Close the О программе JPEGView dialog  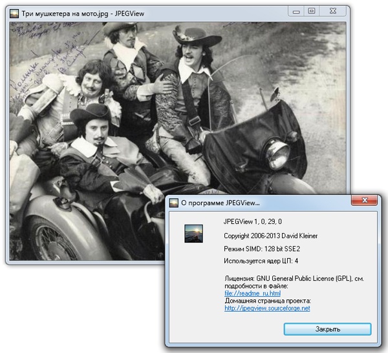point(364,200)
